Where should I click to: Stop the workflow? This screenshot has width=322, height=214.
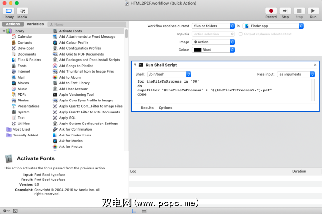(299, 11)
